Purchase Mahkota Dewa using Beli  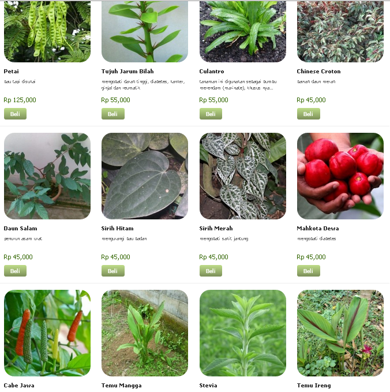pos(308,271)
